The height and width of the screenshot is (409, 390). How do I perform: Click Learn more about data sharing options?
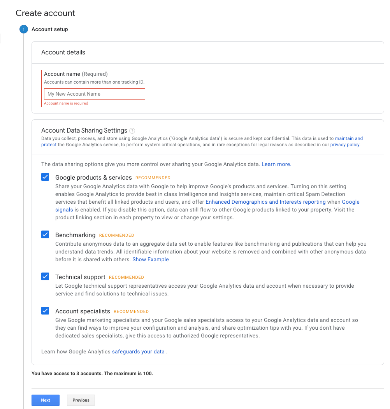[x=276, y=164]
